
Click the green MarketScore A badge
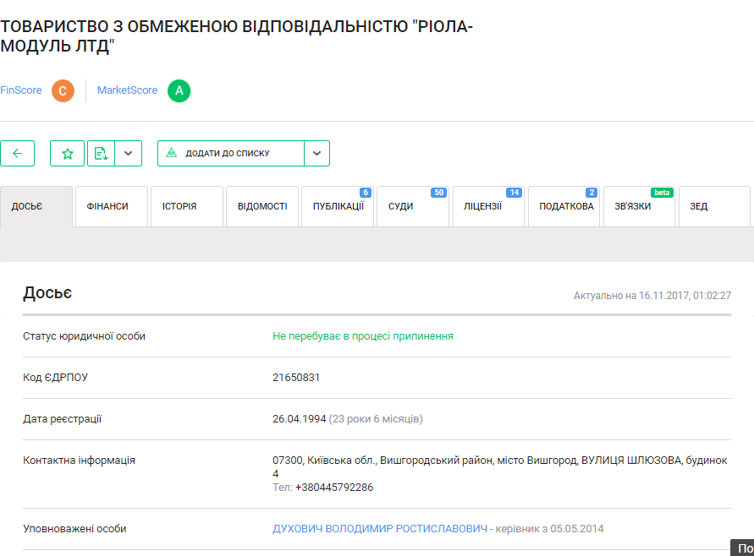179,90
